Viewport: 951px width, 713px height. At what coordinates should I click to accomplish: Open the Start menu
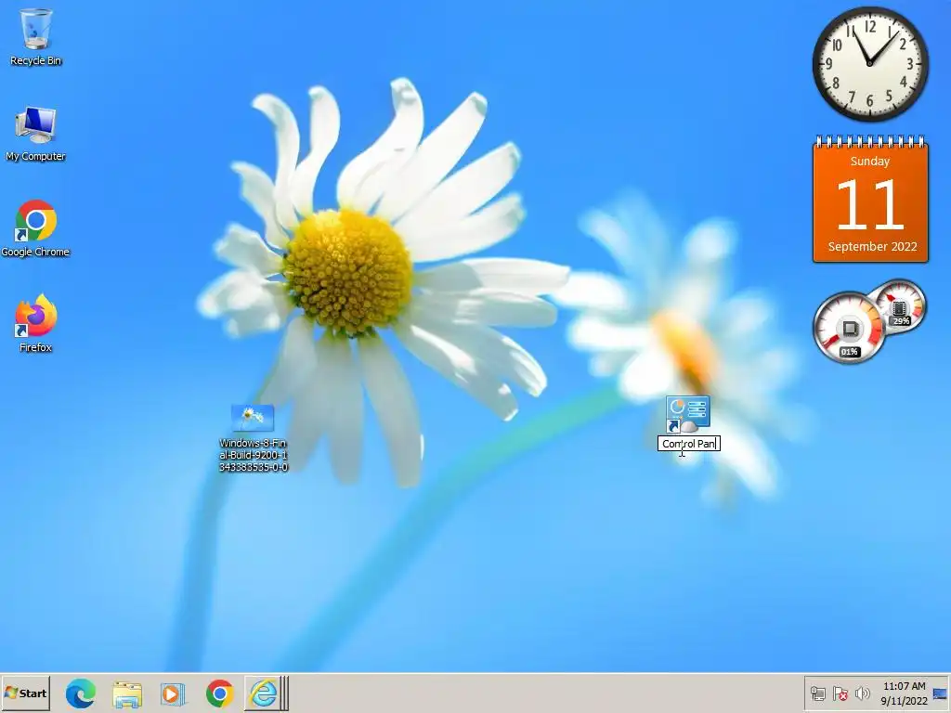(25, 693)
